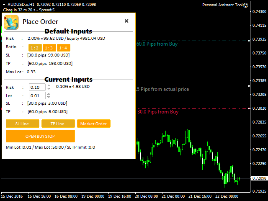Select the teal 60.0 Pips take-profit line handle
Screen dimensions: 268x201
pos(249,41)
